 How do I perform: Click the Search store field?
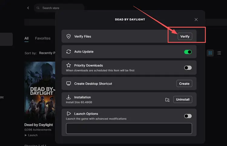point(59,8)
